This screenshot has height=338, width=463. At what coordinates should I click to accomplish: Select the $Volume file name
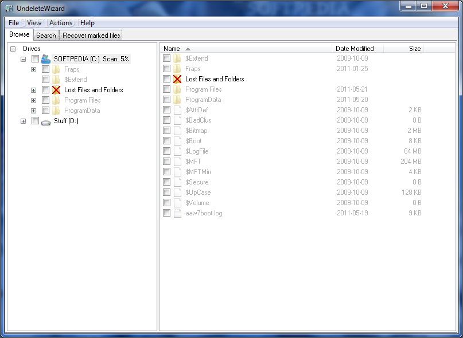197,203
